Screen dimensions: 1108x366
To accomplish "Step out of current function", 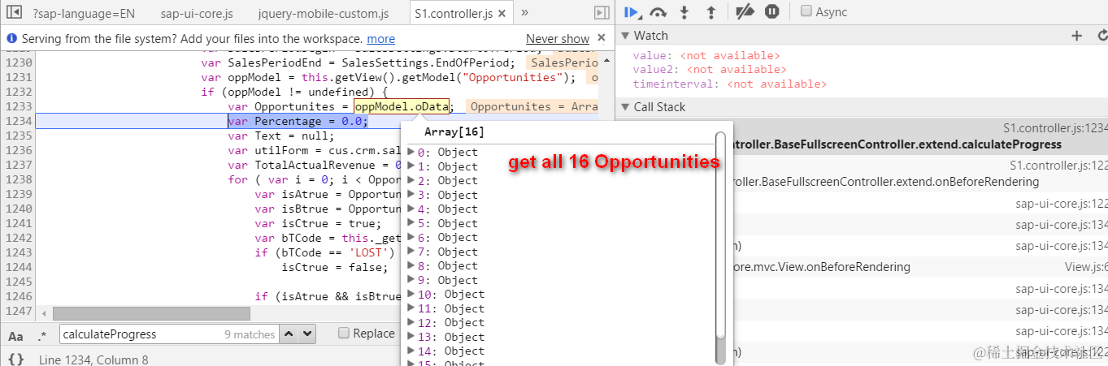I will click(x=710, y=11).
